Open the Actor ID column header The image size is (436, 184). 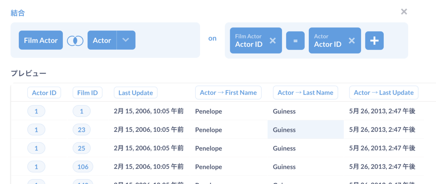coord(44,93)
